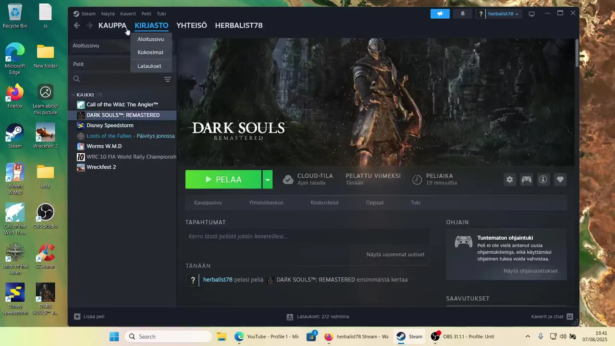
Task: Open the Tuki menu in the menu bar
Action: point(161,14)
